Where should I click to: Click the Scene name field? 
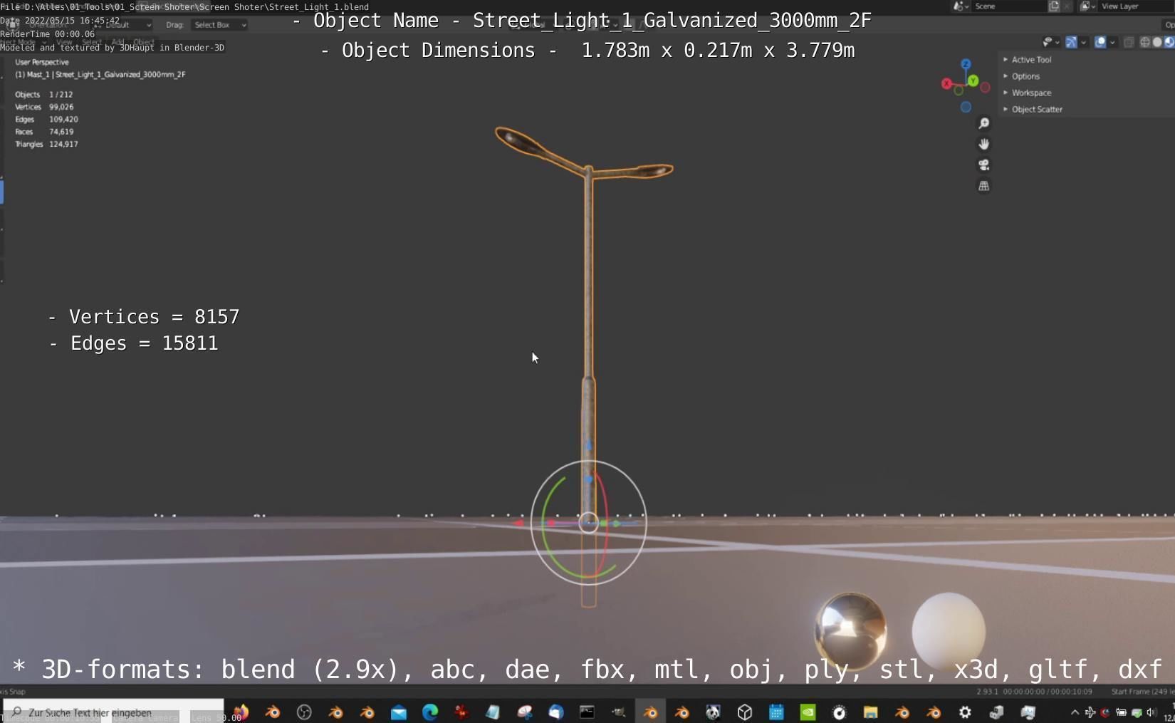[x=1009, y=6]
